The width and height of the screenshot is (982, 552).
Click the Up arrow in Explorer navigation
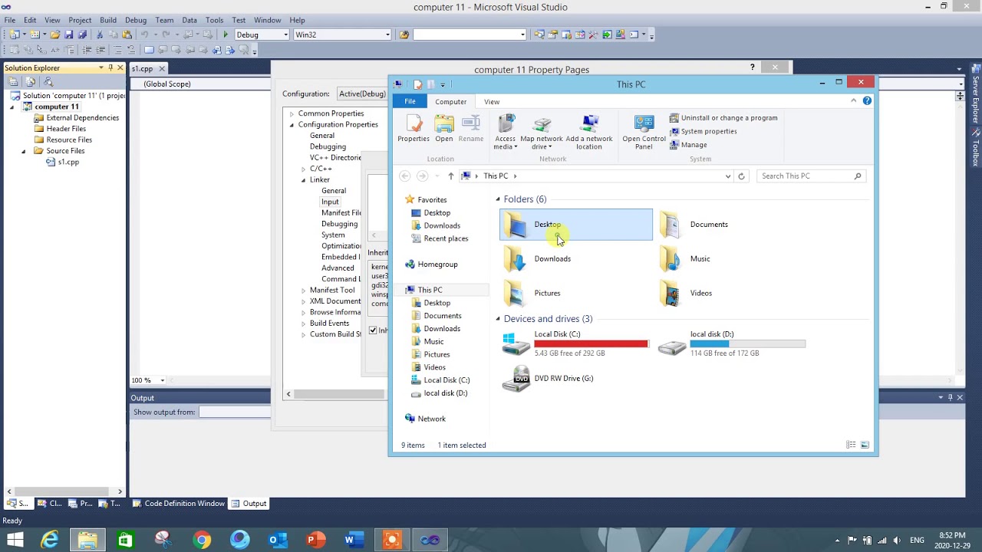[x=450, y=176]
